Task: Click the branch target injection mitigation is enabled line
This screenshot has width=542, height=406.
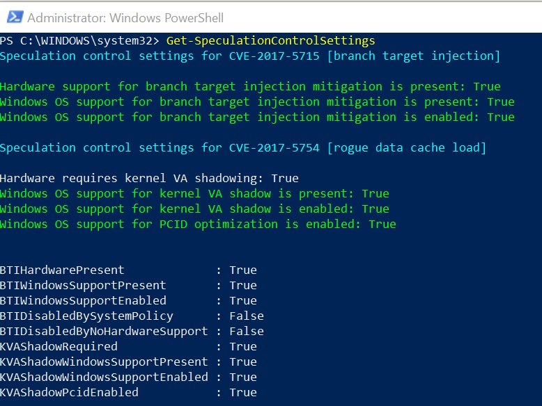Action: coord(257,117)
